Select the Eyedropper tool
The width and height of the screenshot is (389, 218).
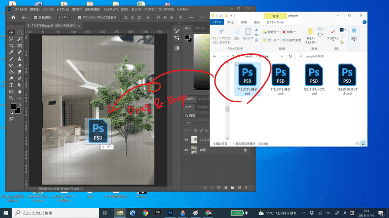coord(11,52)
